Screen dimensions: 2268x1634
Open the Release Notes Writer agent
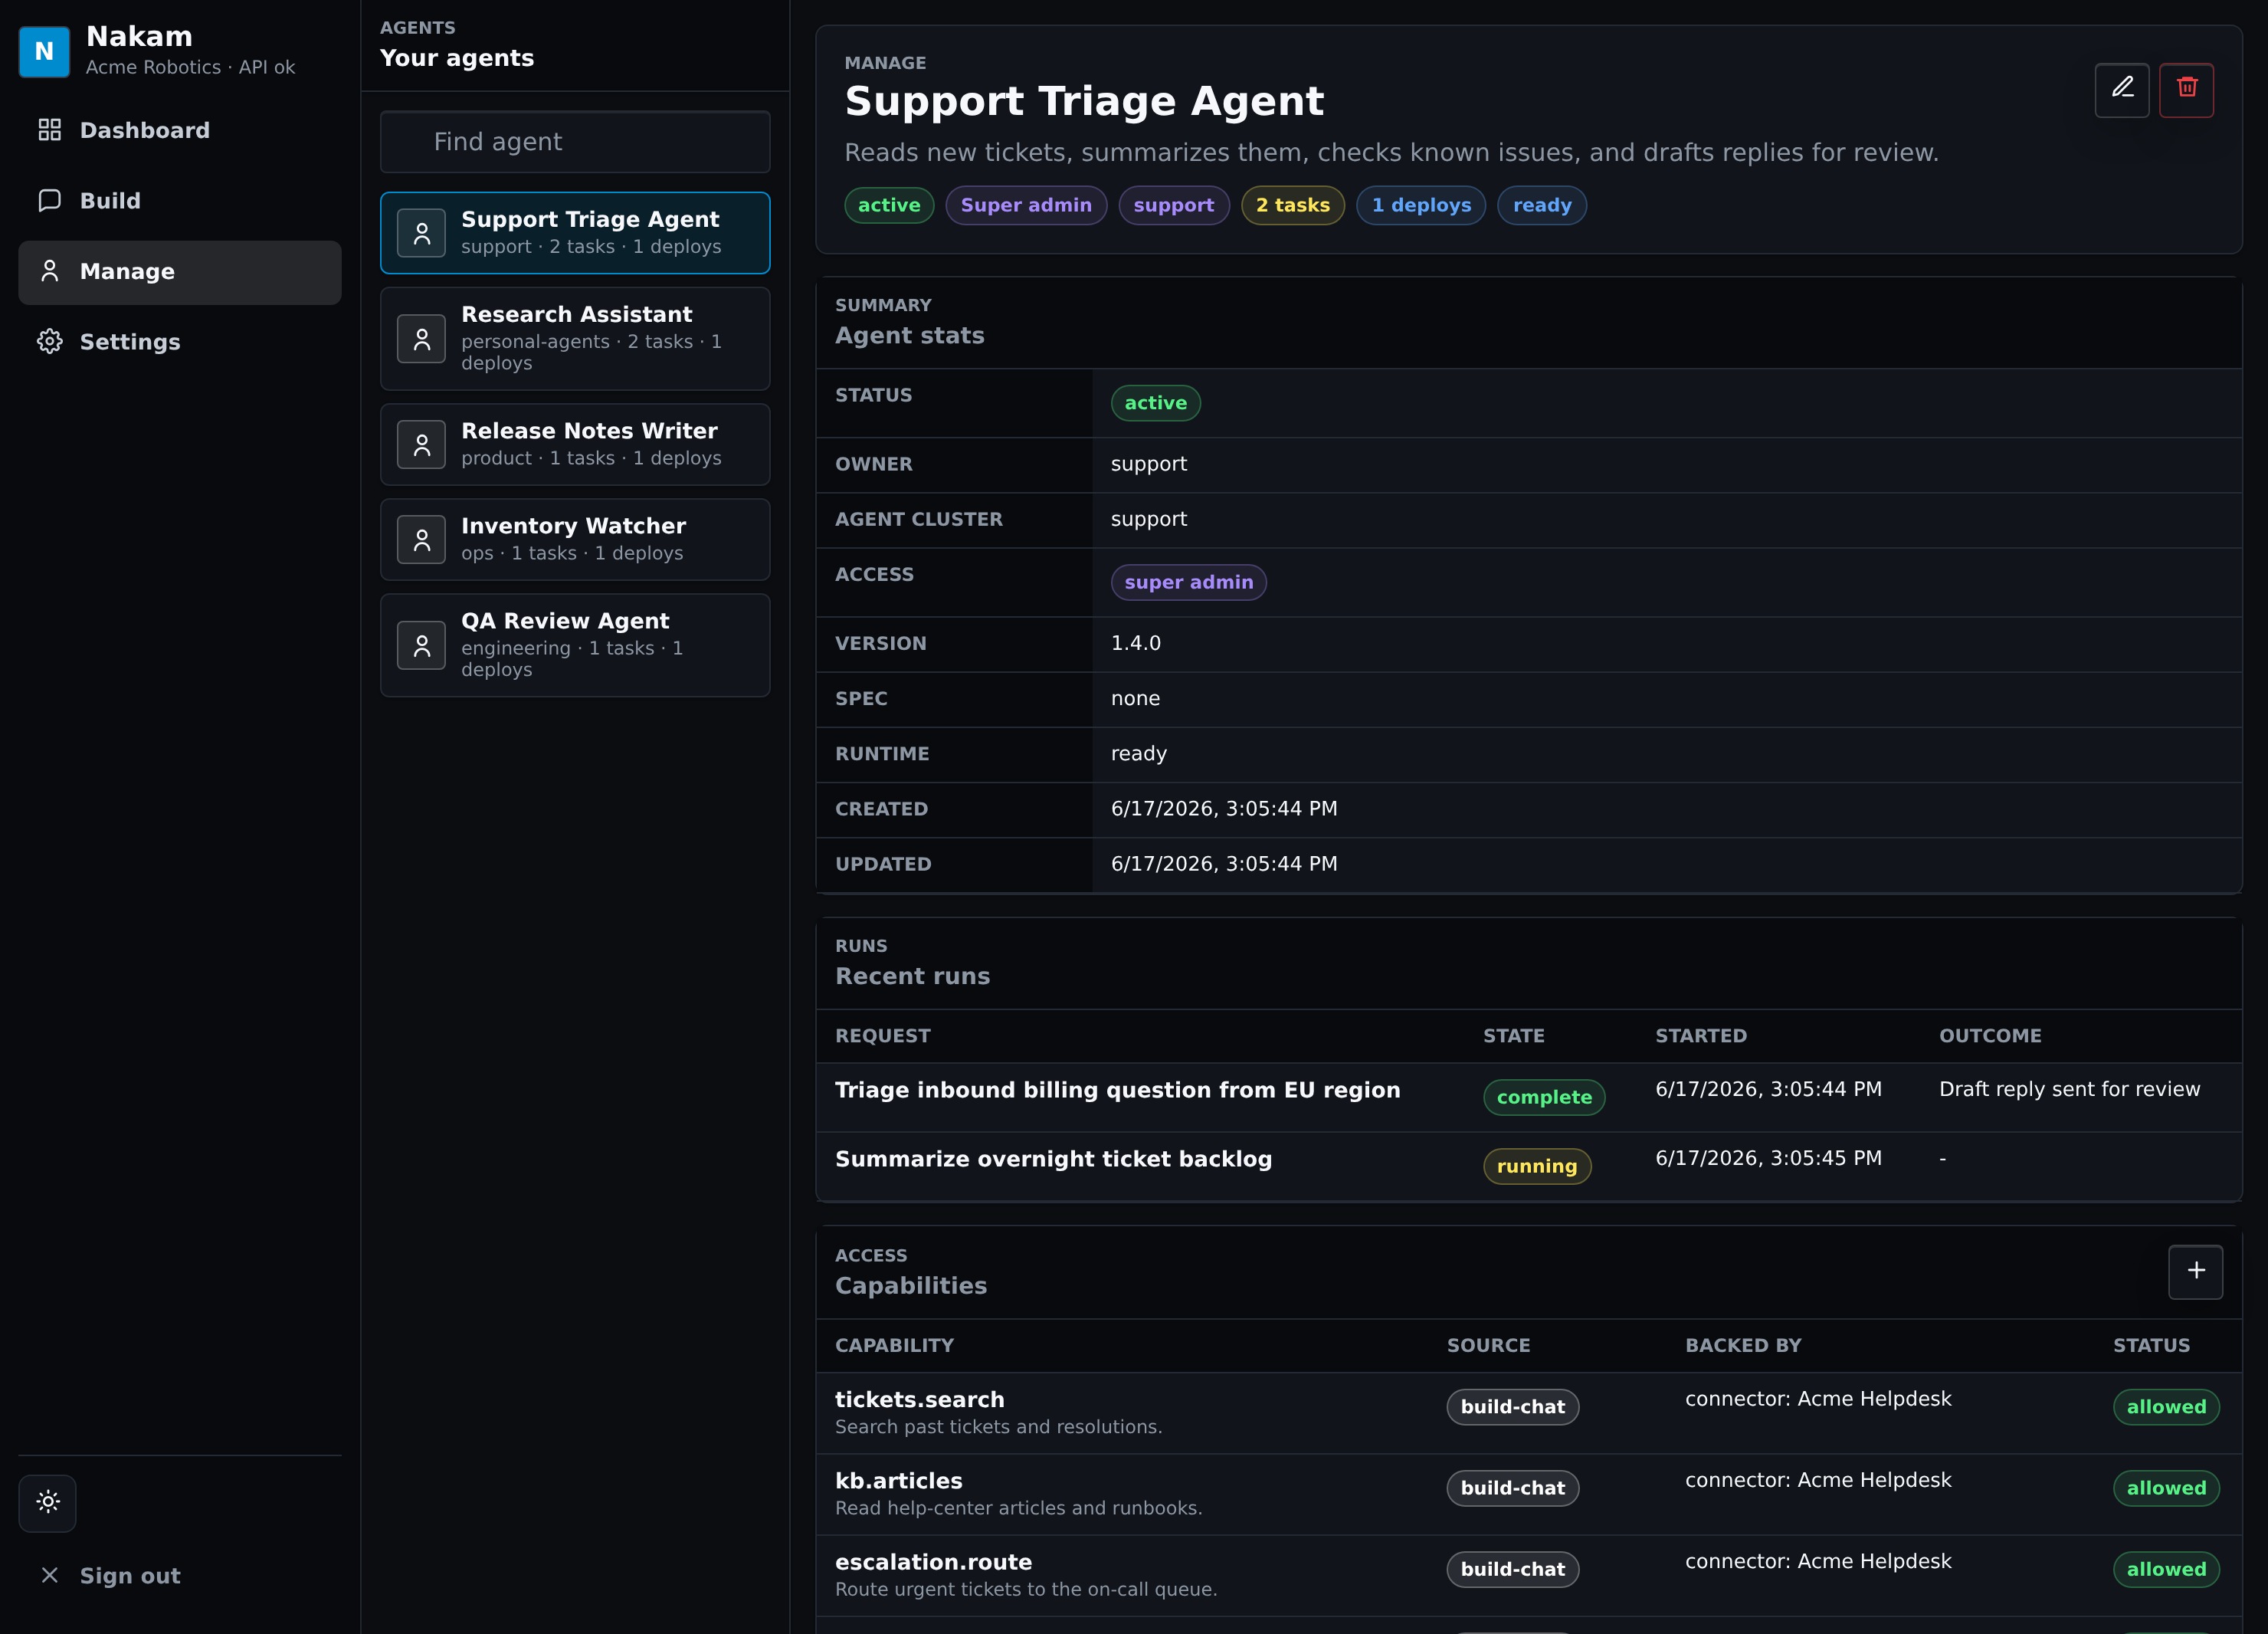(575, 444)
